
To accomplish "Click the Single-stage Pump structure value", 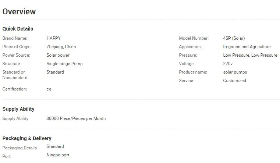I will click(64, 64).
